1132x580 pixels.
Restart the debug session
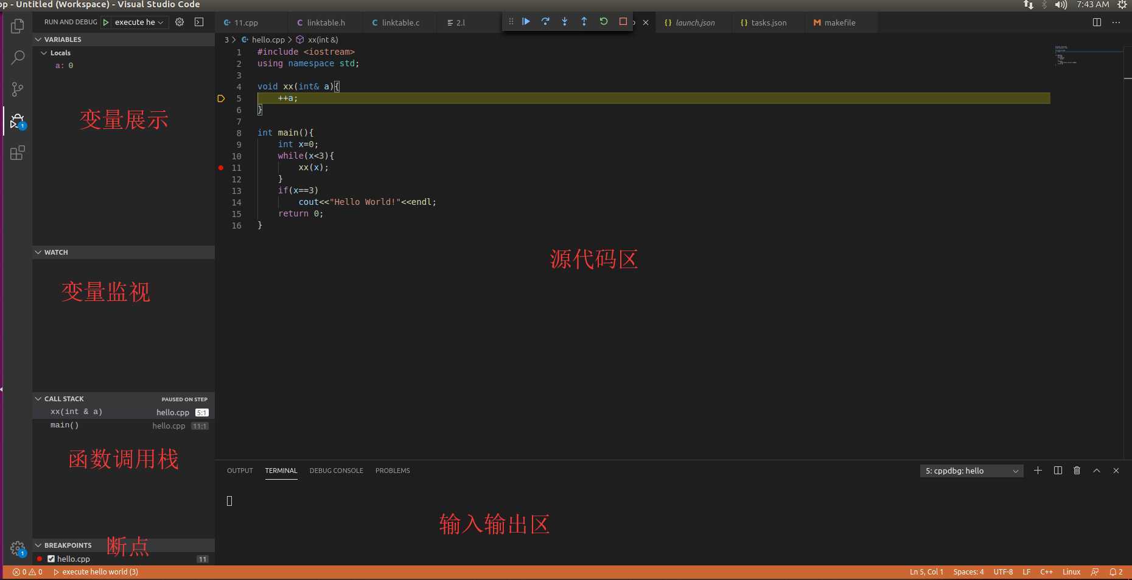(x=604, y=22)
